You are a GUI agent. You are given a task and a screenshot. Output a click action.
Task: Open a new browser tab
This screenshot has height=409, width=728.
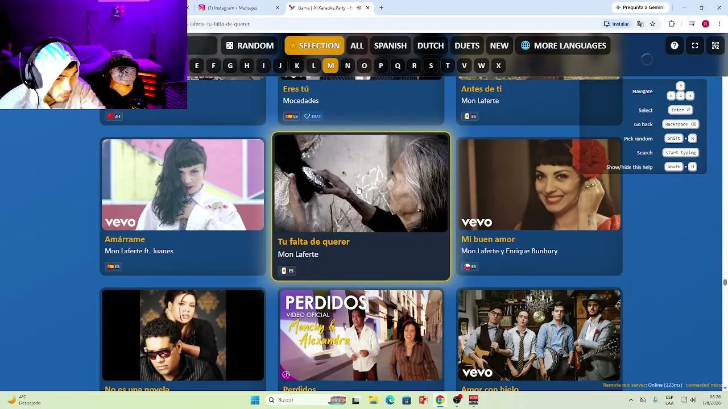tap(382, 8)
